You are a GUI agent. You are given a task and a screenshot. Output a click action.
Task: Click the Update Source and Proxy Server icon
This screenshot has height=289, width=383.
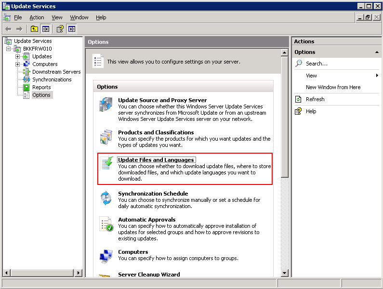pos(106,105)
